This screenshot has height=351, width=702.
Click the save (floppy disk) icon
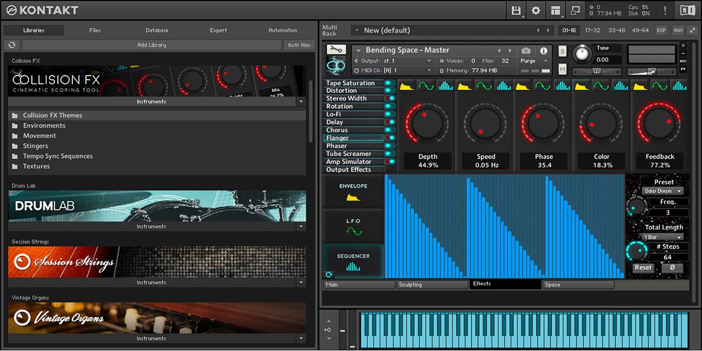516,11
